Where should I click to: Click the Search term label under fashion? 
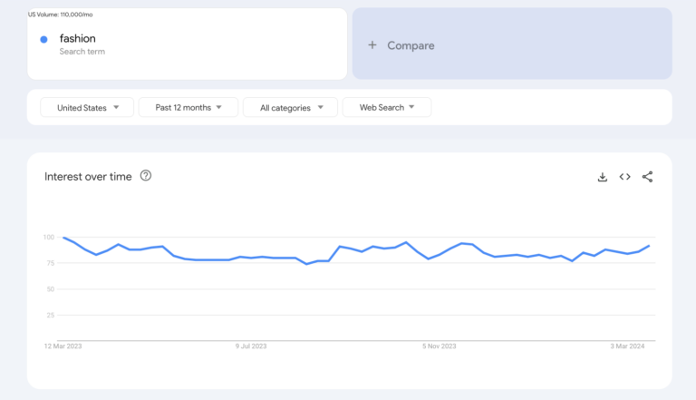tap(82, 52)
